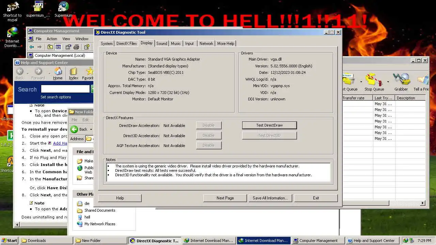Open My Network Places in Other Places
Viewport: 436px width, 245px height.
tap(96, 224)
